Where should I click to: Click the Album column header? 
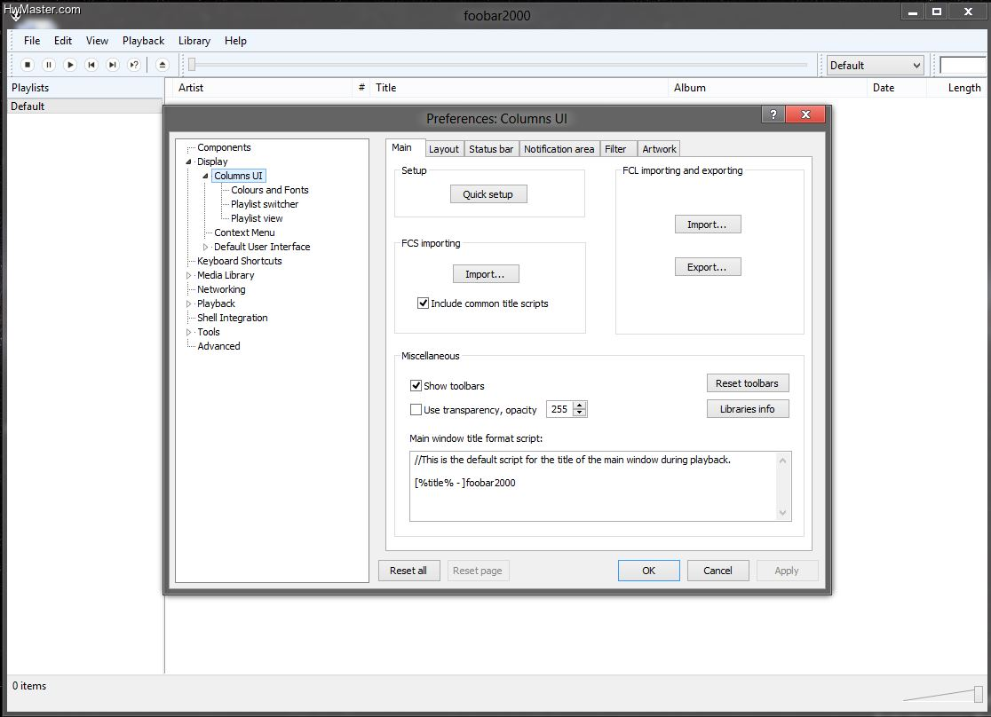[767, 88]
